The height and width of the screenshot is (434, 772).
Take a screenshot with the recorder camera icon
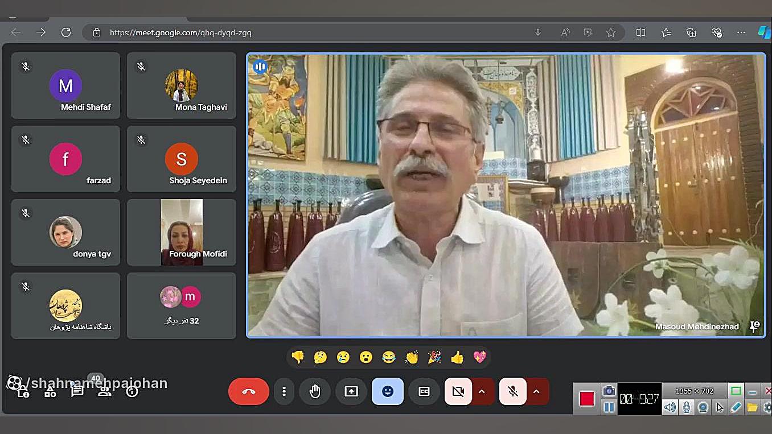[609, 391]
